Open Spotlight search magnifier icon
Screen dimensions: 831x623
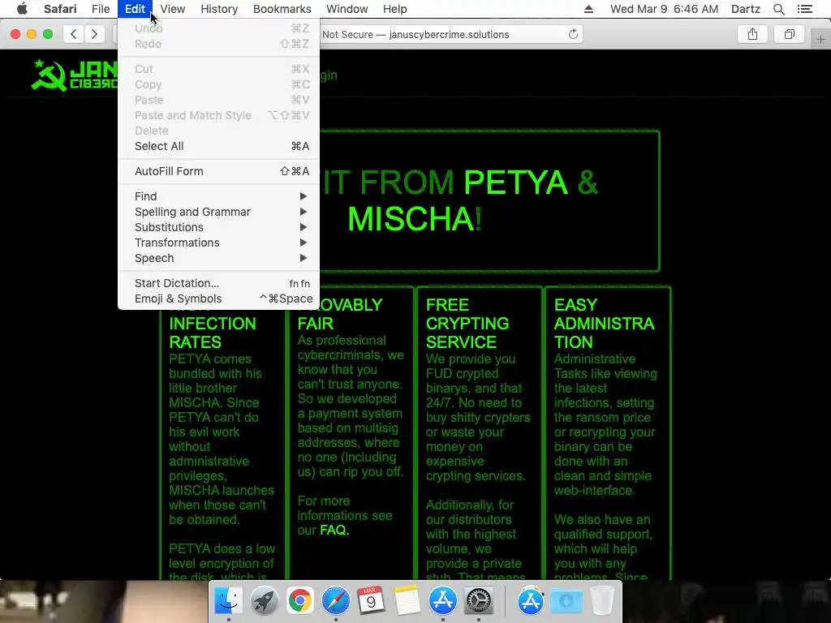point(778,9)
